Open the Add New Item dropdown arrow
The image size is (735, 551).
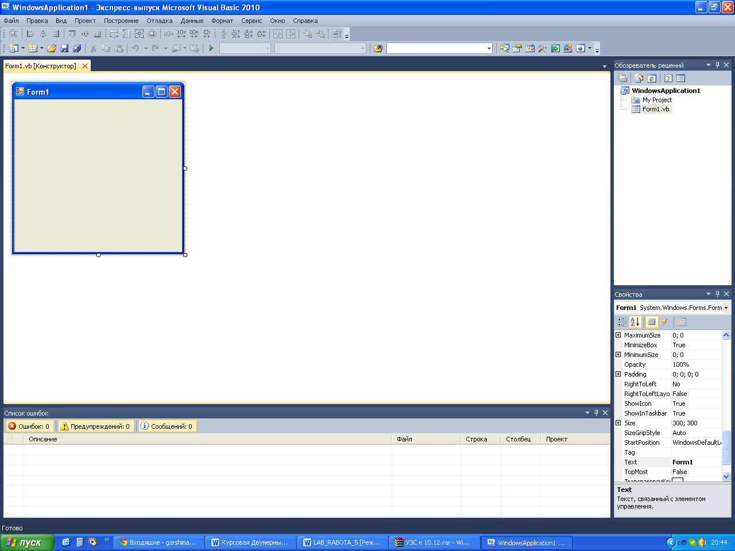[x=42, y=48]
